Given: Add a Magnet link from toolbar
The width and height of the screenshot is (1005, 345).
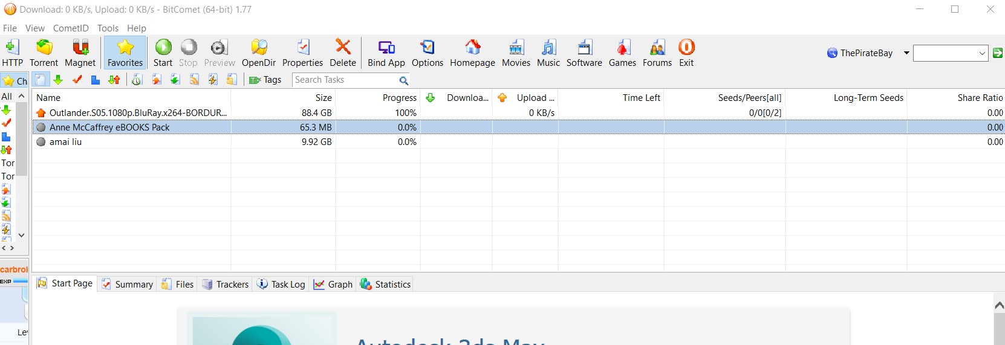Looking at the screenshot, I should 80,53.
